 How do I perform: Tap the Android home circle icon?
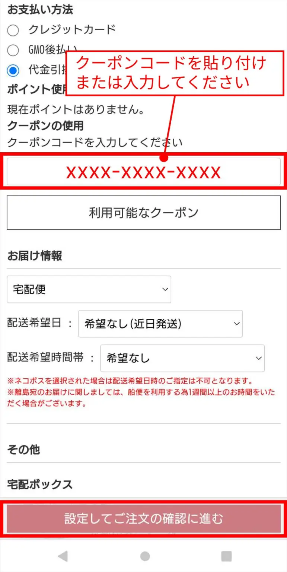(x=145, y=556)
